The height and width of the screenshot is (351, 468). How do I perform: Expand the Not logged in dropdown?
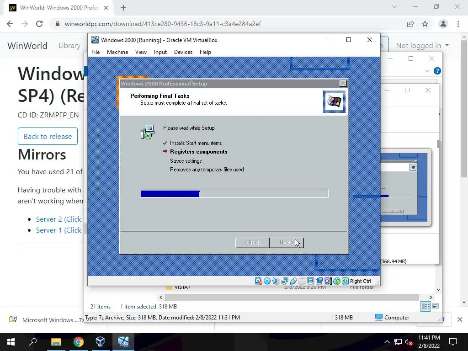(422, 45)
